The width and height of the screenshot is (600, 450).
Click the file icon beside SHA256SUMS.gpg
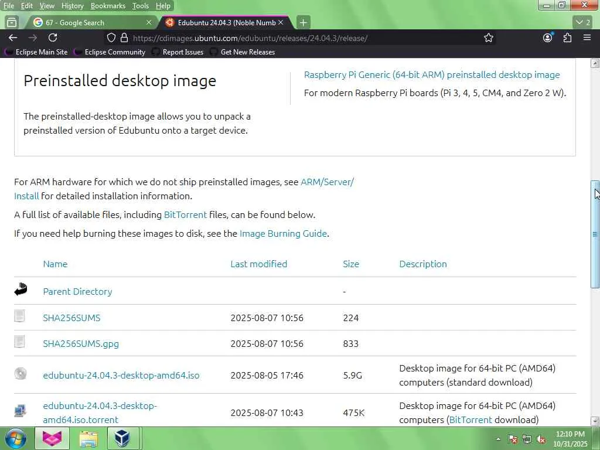point(19,342)
